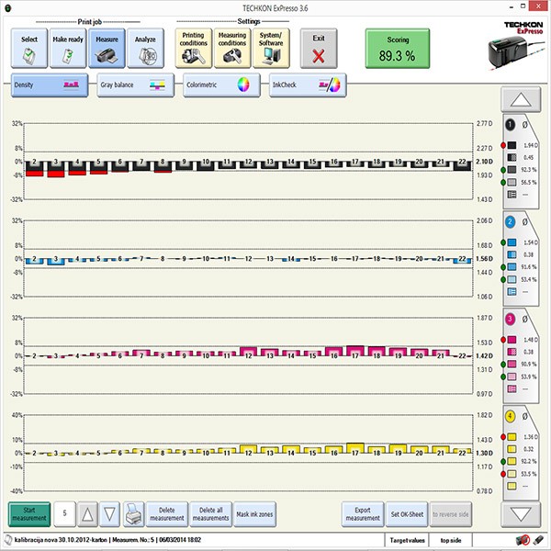The width and height of the screenshot is (551, 551).
Task: Select black 56.5 % tone patch
Action: click(x=512, y=182)
